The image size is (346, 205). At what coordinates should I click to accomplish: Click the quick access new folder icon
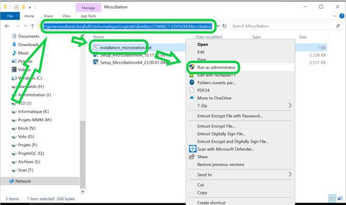(x=23, y=7)
